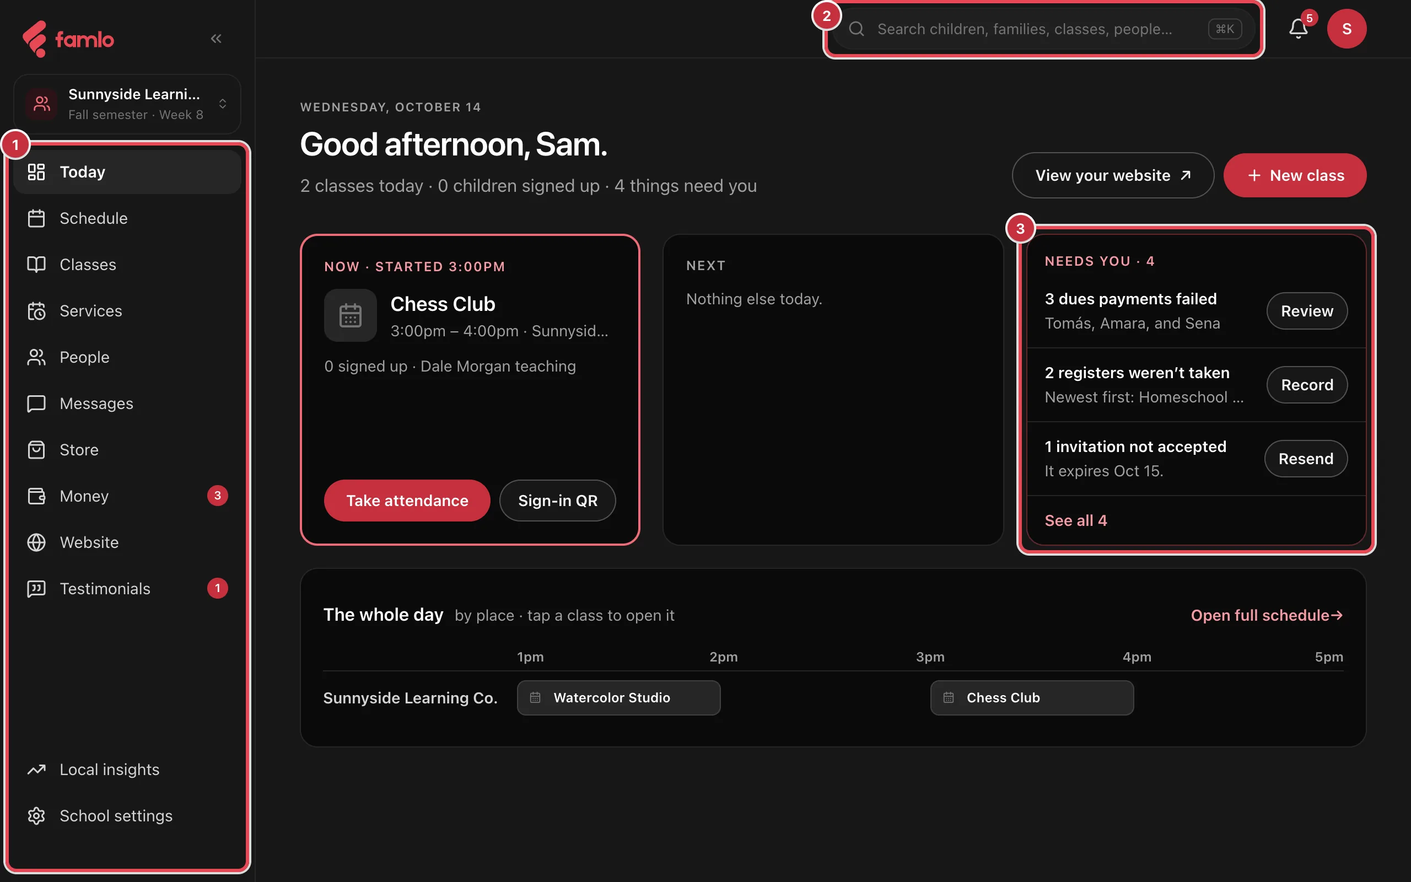Click Record for untaken registers
The image size is (1411, 882).
[1307, 385]
